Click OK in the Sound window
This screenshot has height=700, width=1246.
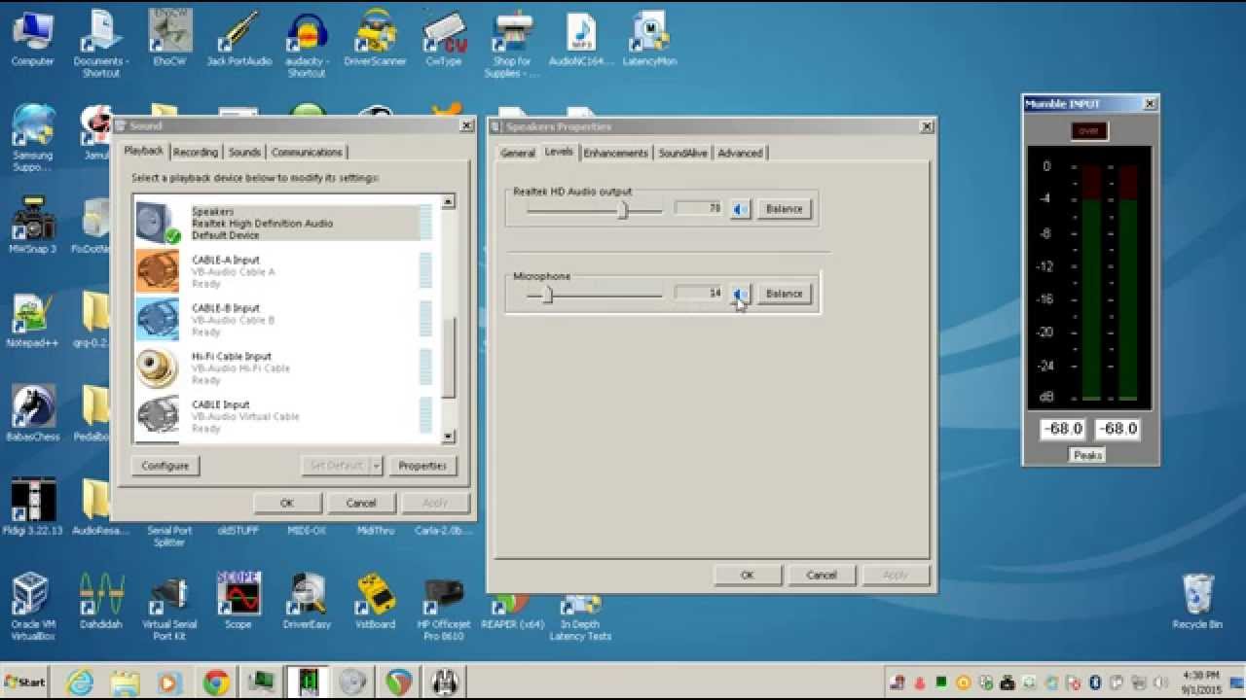coord(286,503)
